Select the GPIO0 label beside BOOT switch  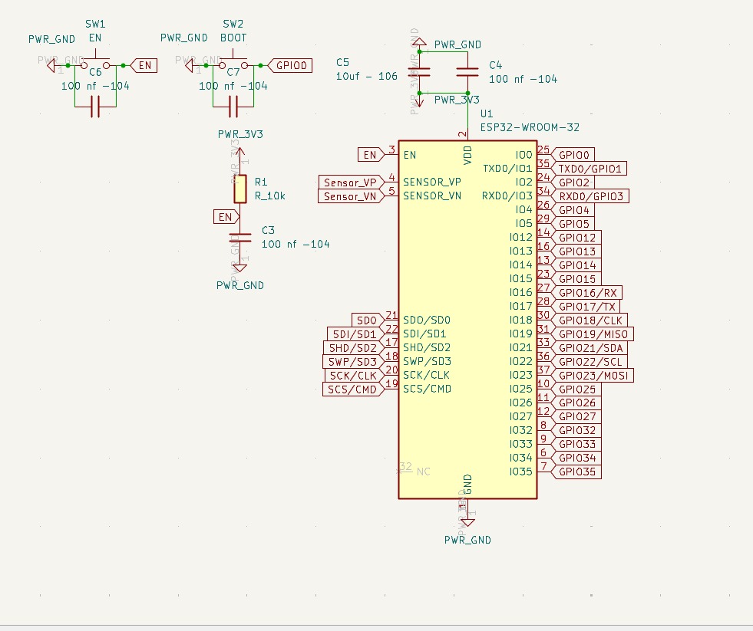pos(289,65)
